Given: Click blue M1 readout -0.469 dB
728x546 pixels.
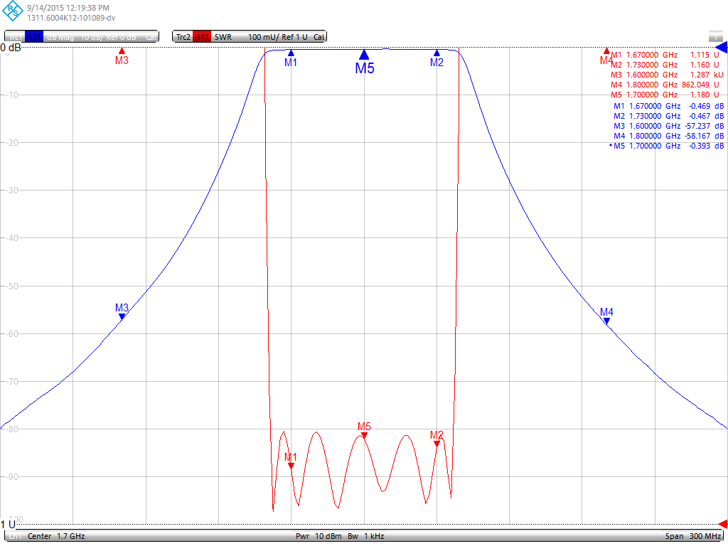Looking at the screenshot, I should point(668,107).
